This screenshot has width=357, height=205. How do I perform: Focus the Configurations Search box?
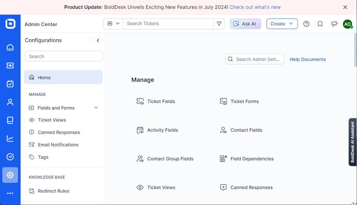(x=64, y=56)
